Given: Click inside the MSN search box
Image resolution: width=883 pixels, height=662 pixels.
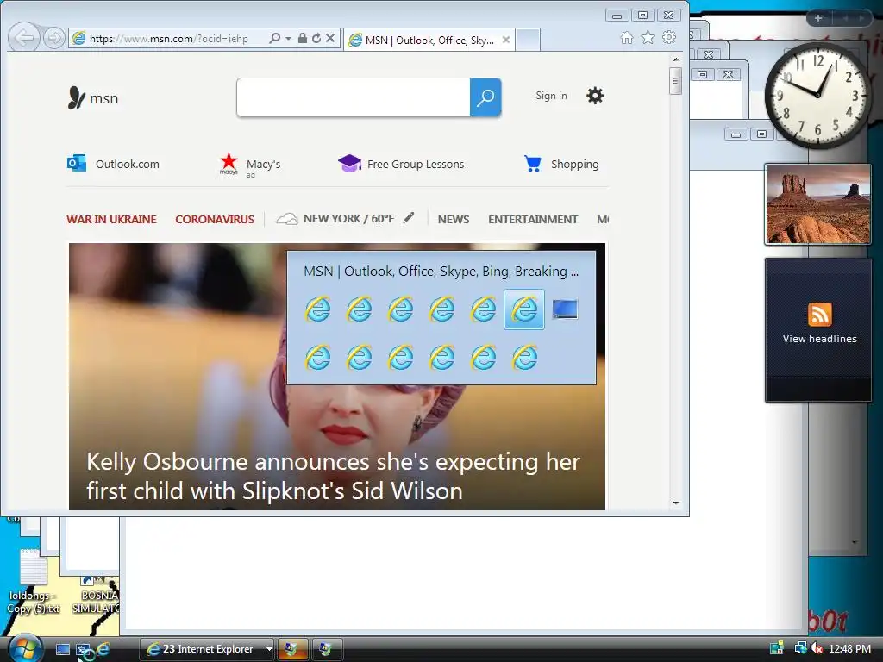Looking at the screenshot, I should (354, 97).
